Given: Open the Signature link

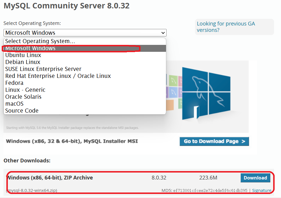Looking at the screenshot, I should click(262, 190).
